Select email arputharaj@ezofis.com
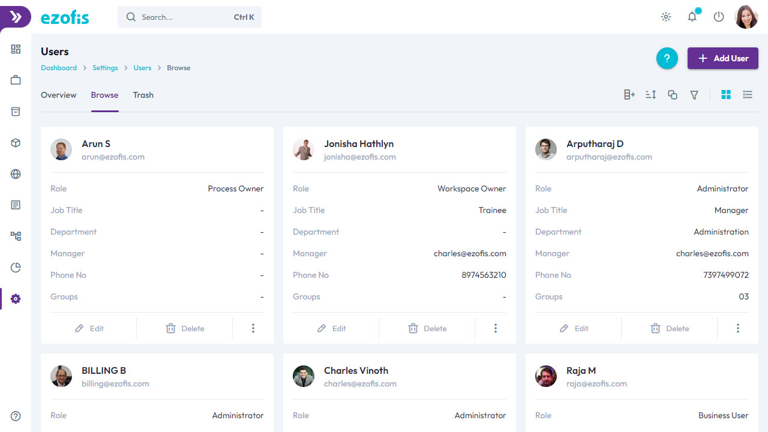Screen dimensions: 768x432 609,157
